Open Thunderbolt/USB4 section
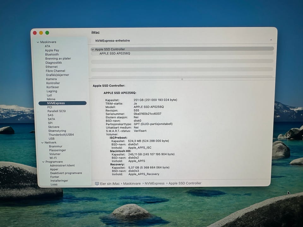This screenshot has width=303, height=227. [61, 135]
